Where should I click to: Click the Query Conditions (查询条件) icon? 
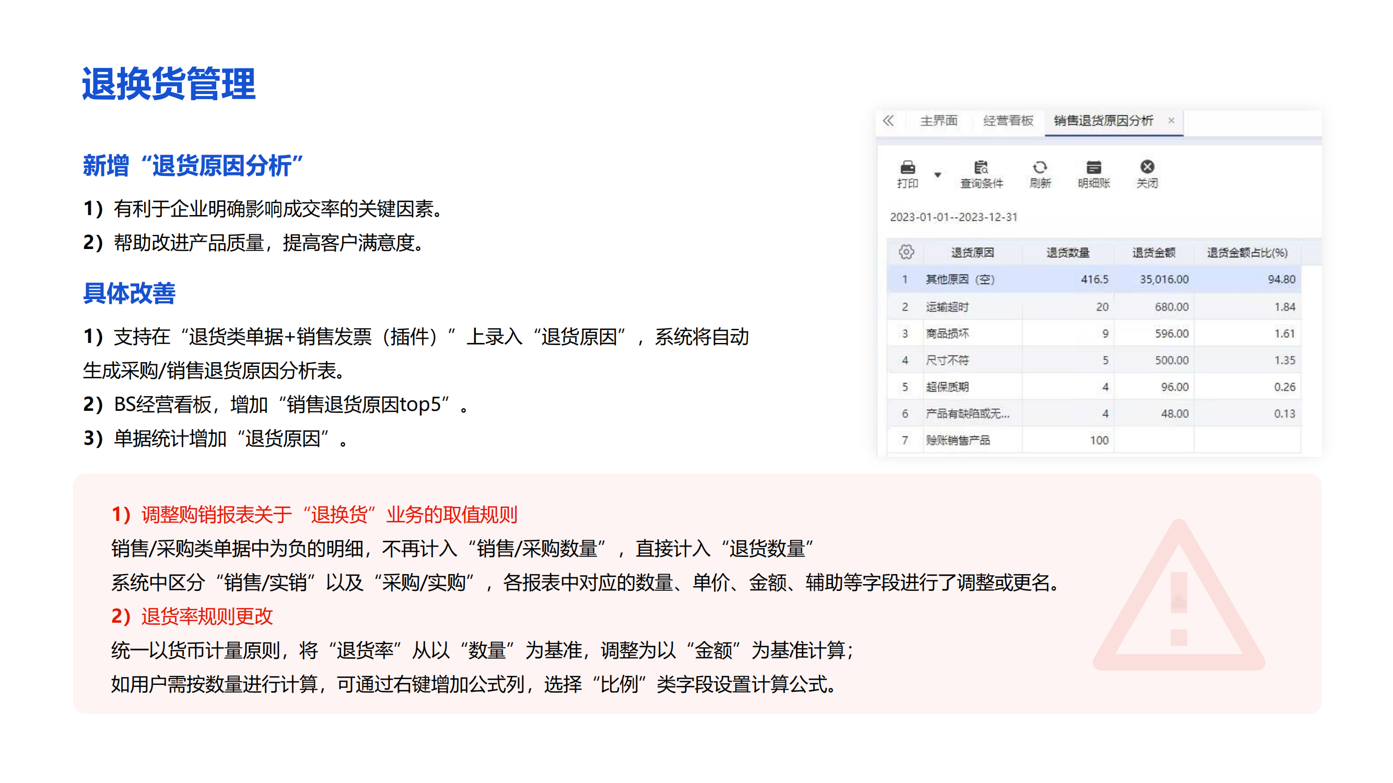[981, 167]
